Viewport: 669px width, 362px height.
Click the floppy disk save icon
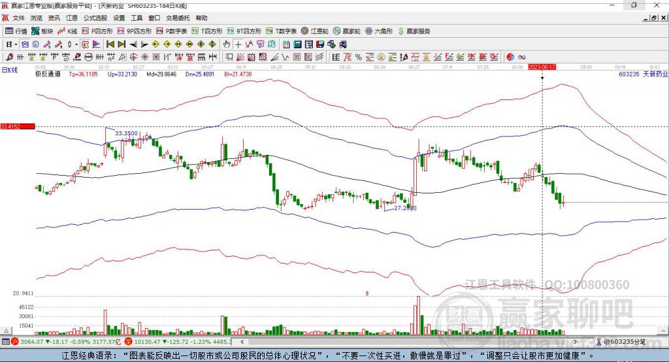[320, 44]
